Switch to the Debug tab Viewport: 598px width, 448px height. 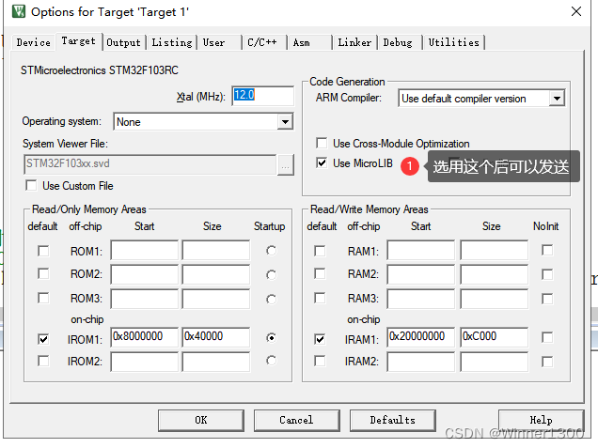pyautogui.click(x=398, y=42)
